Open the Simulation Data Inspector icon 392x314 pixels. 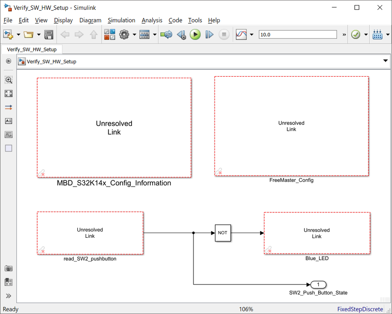(241, 35)
